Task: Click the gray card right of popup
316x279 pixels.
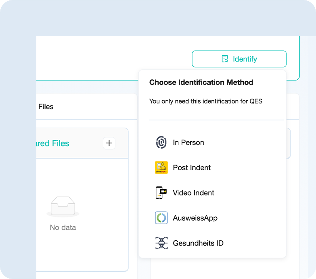Action: 289,143
